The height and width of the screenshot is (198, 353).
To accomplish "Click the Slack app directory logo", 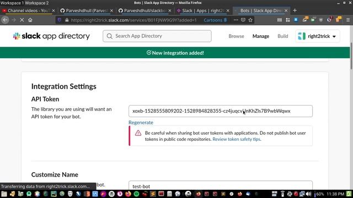I will click(x=51, y=36).
